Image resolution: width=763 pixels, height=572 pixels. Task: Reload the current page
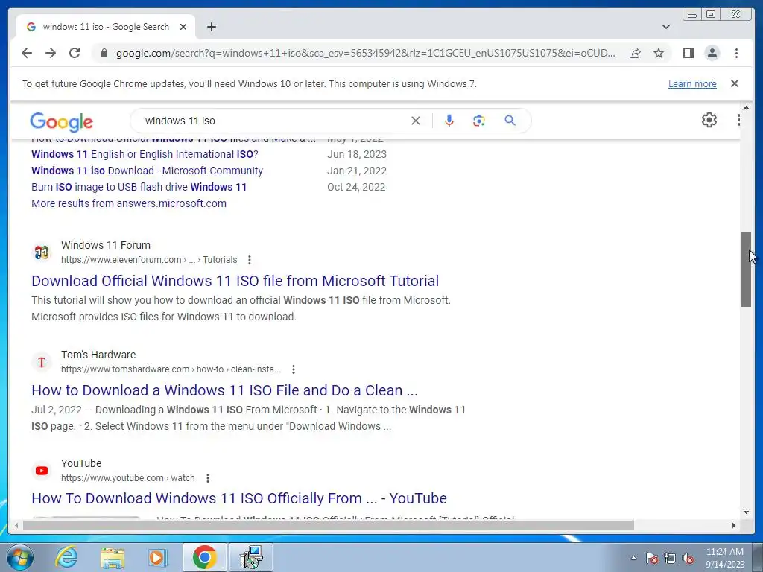pos(75,53)
